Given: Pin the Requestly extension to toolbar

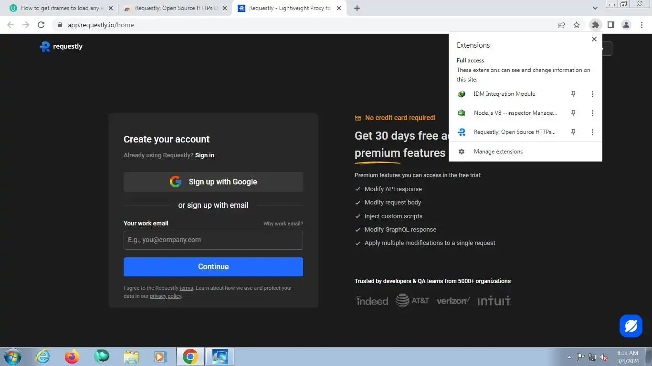Looking at the screenshot, I should (x=573, y=132).
